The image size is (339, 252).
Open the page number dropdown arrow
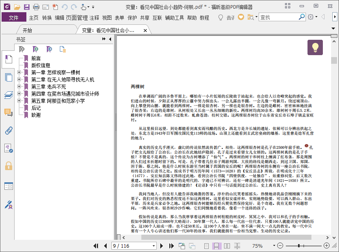pyautogui.click(x=154, y=246)
